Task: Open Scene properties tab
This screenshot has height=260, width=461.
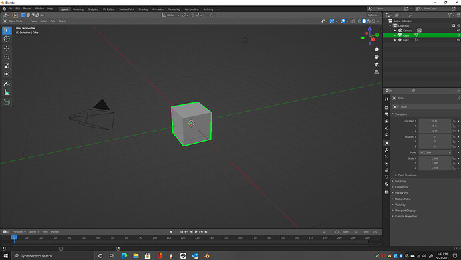Action: point(387,128)
